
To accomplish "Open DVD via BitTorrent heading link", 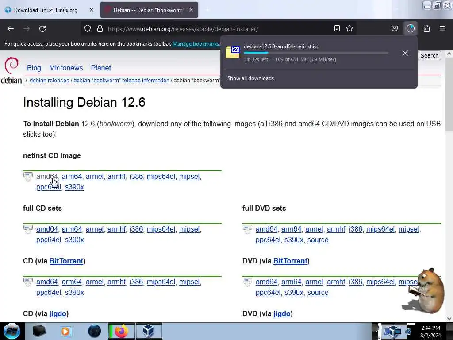I will tap(290, 261).
